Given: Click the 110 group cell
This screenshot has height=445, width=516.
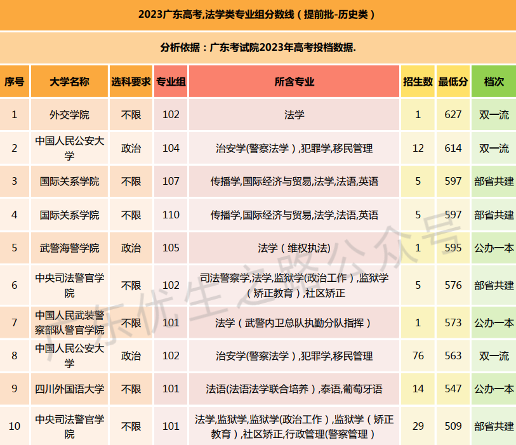Looking at the screenshot, I should (x=171, y=215).
